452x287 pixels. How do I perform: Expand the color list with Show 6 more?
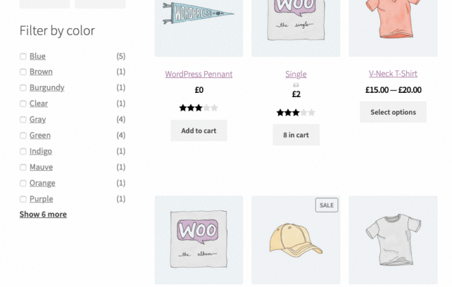click(x=43, y=215)
